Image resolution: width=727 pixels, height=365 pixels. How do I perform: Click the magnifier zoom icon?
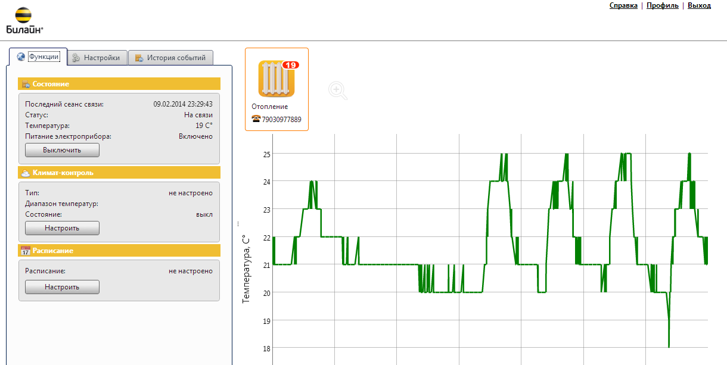pos(337,91)
